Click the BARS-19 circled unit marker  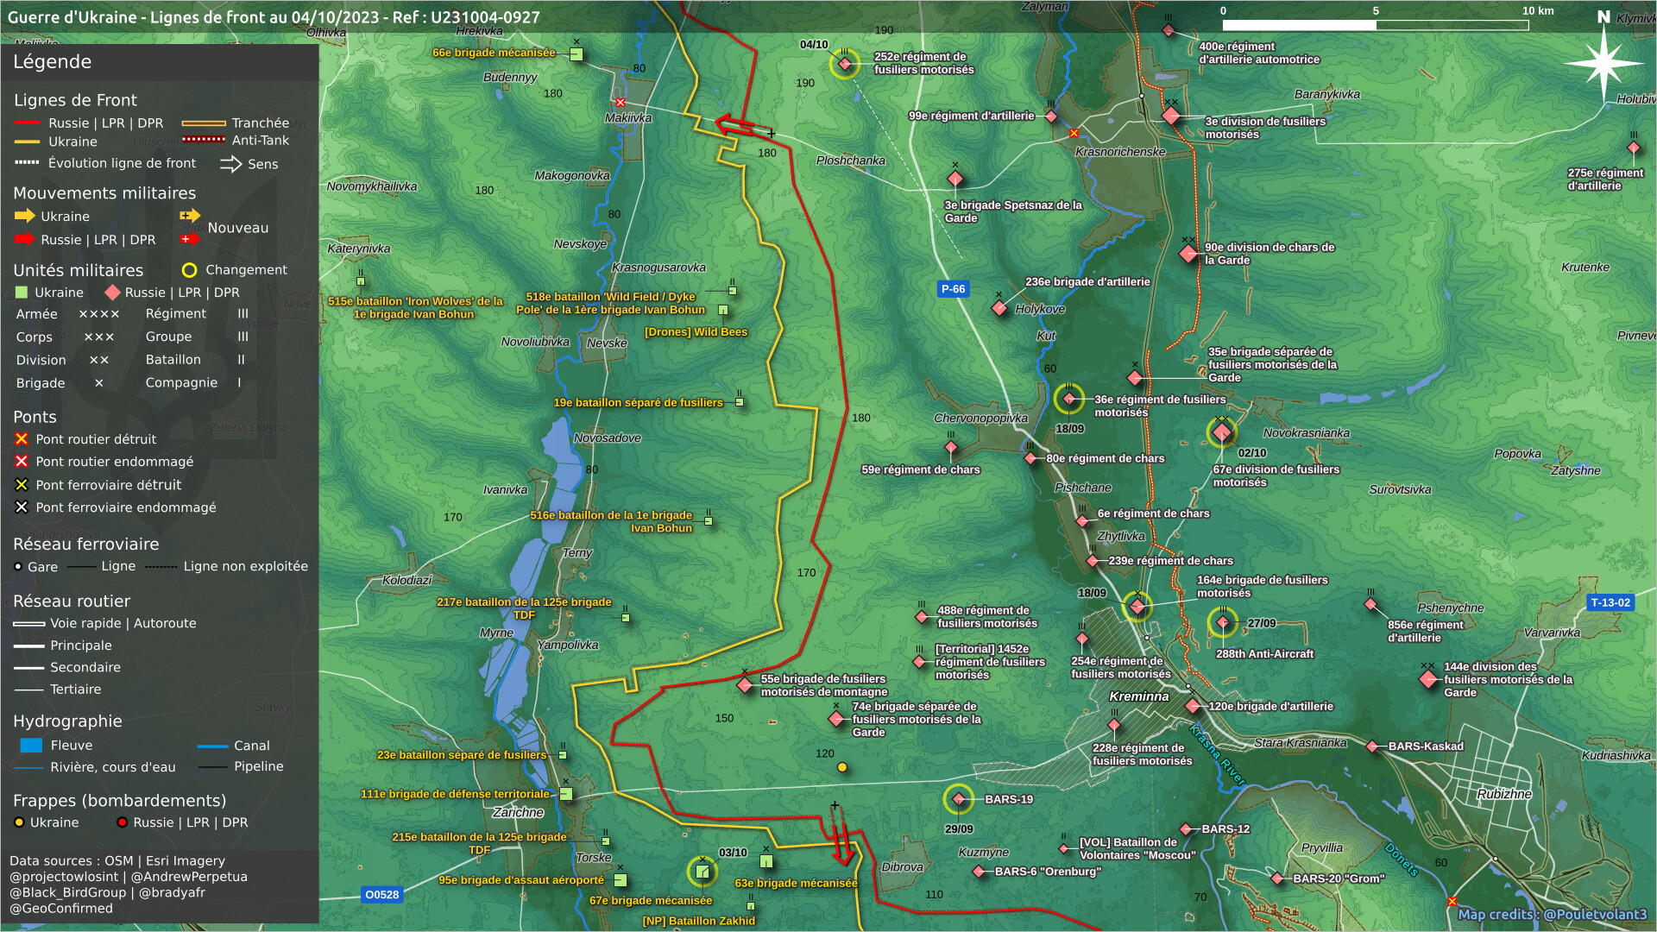click(x=958, y=799)
